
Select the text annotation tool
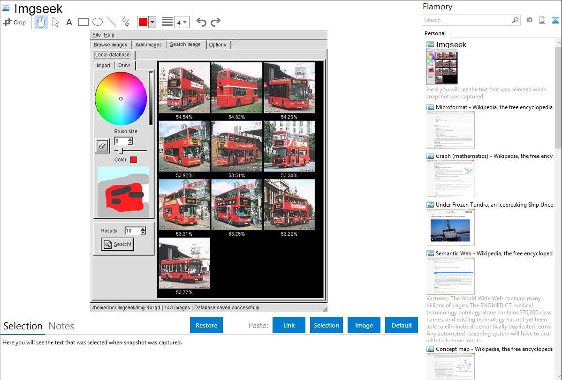69,22
